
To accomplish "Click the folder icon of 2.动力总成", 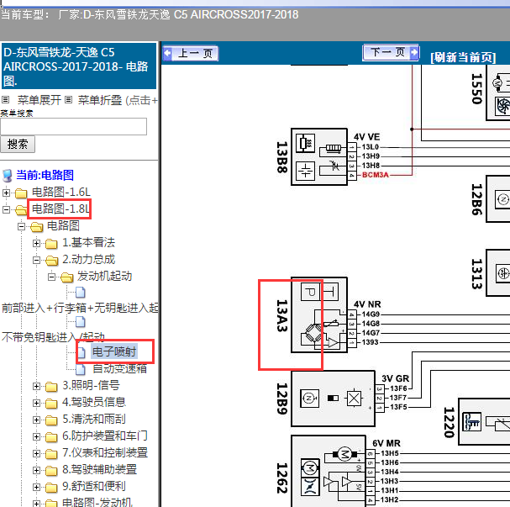I will [x=51, y=261].
